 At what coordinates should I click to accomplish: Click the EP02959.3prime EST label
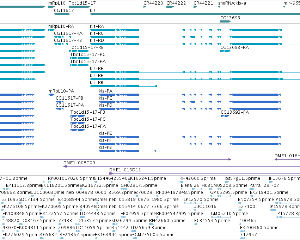tap(138, 214)
